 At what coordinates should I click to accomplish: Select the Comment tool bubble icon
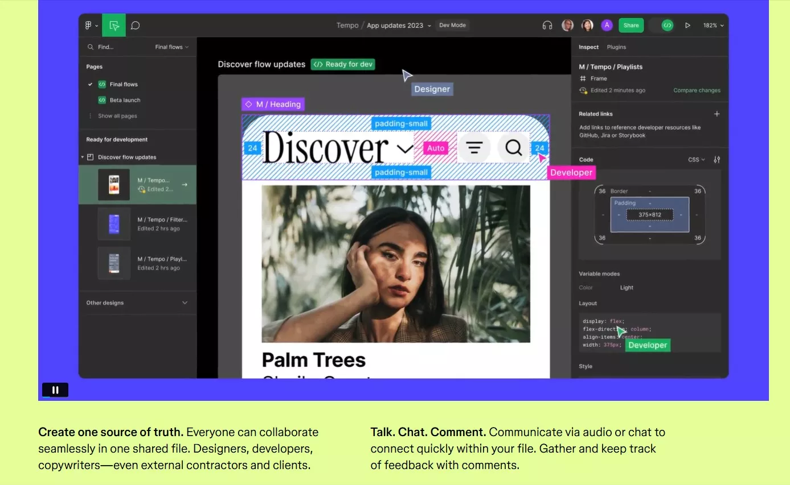[135, 26]
